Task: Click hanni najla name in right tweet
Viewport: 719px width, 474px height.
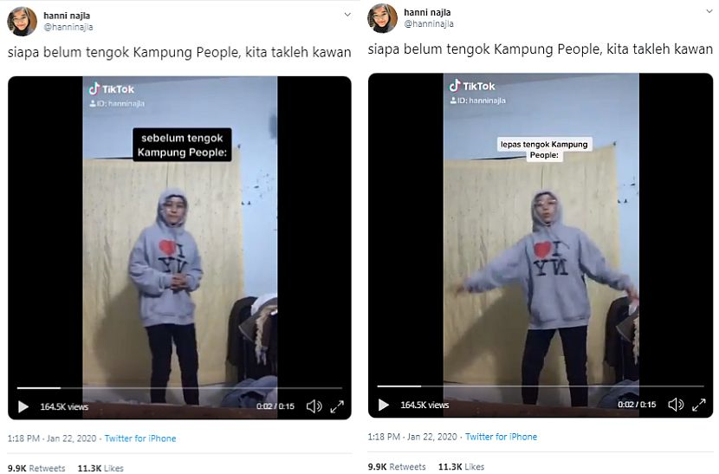Action: (427, 12)
